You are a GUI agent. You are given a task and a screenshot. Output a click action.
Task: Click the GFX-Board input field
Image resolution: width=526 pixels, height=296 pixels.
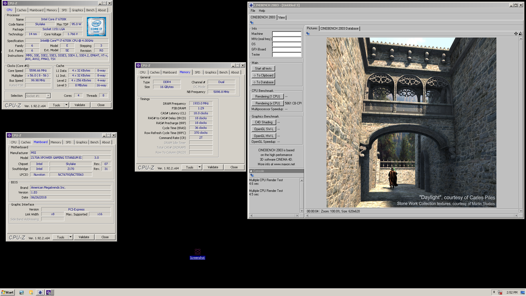287,49
